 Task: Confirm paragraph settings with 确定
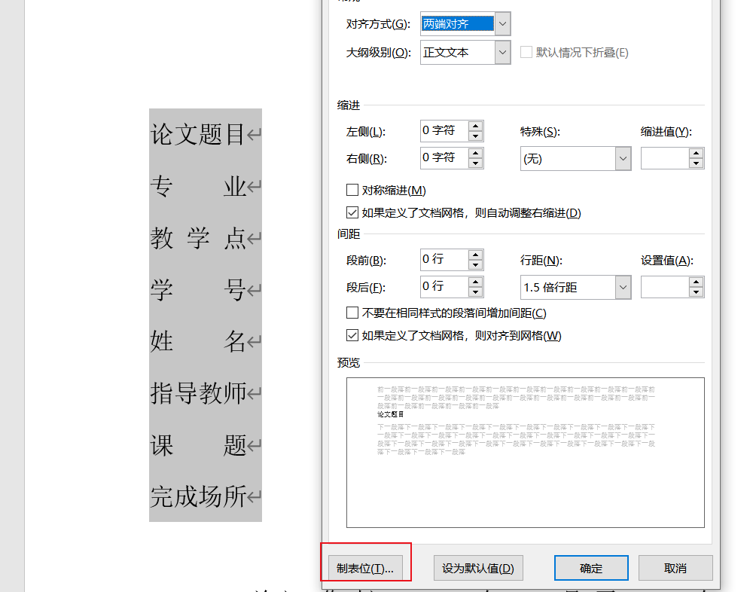click(x=591, y=568)
